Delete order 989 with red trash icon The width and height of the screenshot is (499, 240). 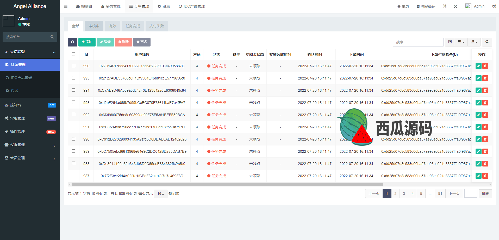point(485,151)
